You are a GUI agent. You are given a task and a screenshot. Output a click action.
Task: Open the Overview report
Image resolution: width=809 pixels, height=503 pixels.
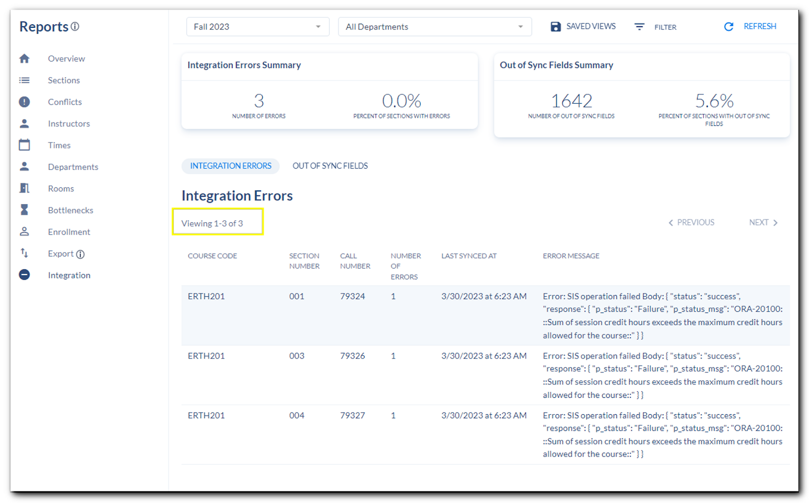point(66,59)
